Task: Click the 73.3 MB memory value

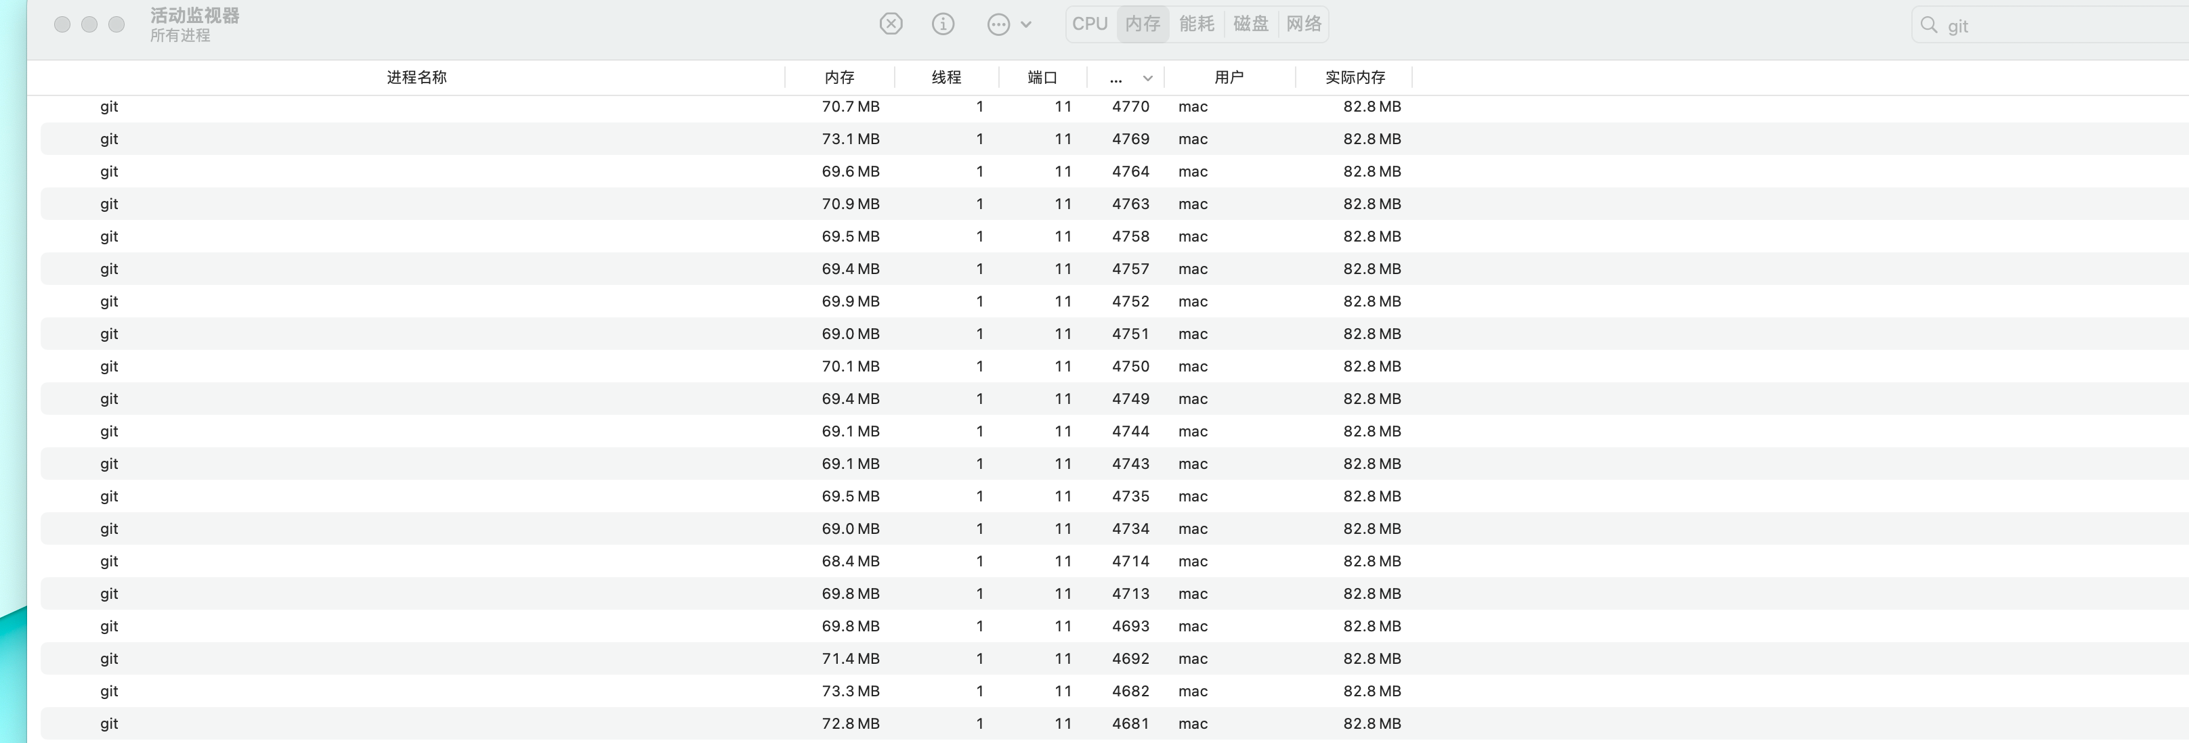Action: [851, 691]
